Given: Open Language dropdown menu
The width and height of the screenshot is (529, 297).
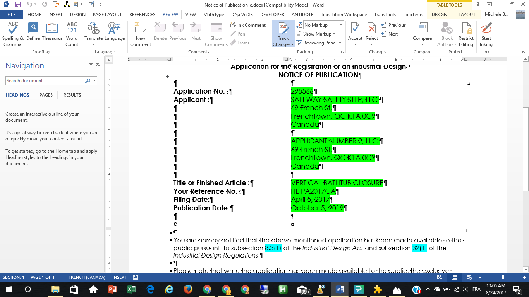Looking at the screenshot, I should [x=114, y=34].
